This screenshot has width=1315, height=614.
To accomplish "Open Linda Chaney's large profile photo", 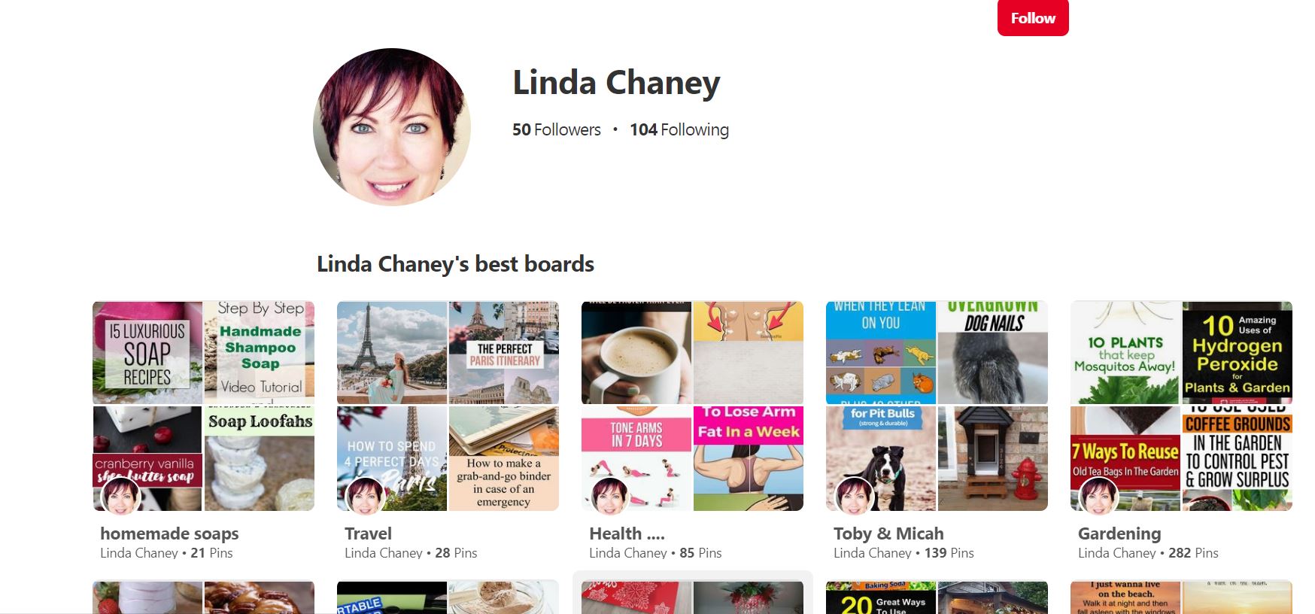I will coord(392,127).
